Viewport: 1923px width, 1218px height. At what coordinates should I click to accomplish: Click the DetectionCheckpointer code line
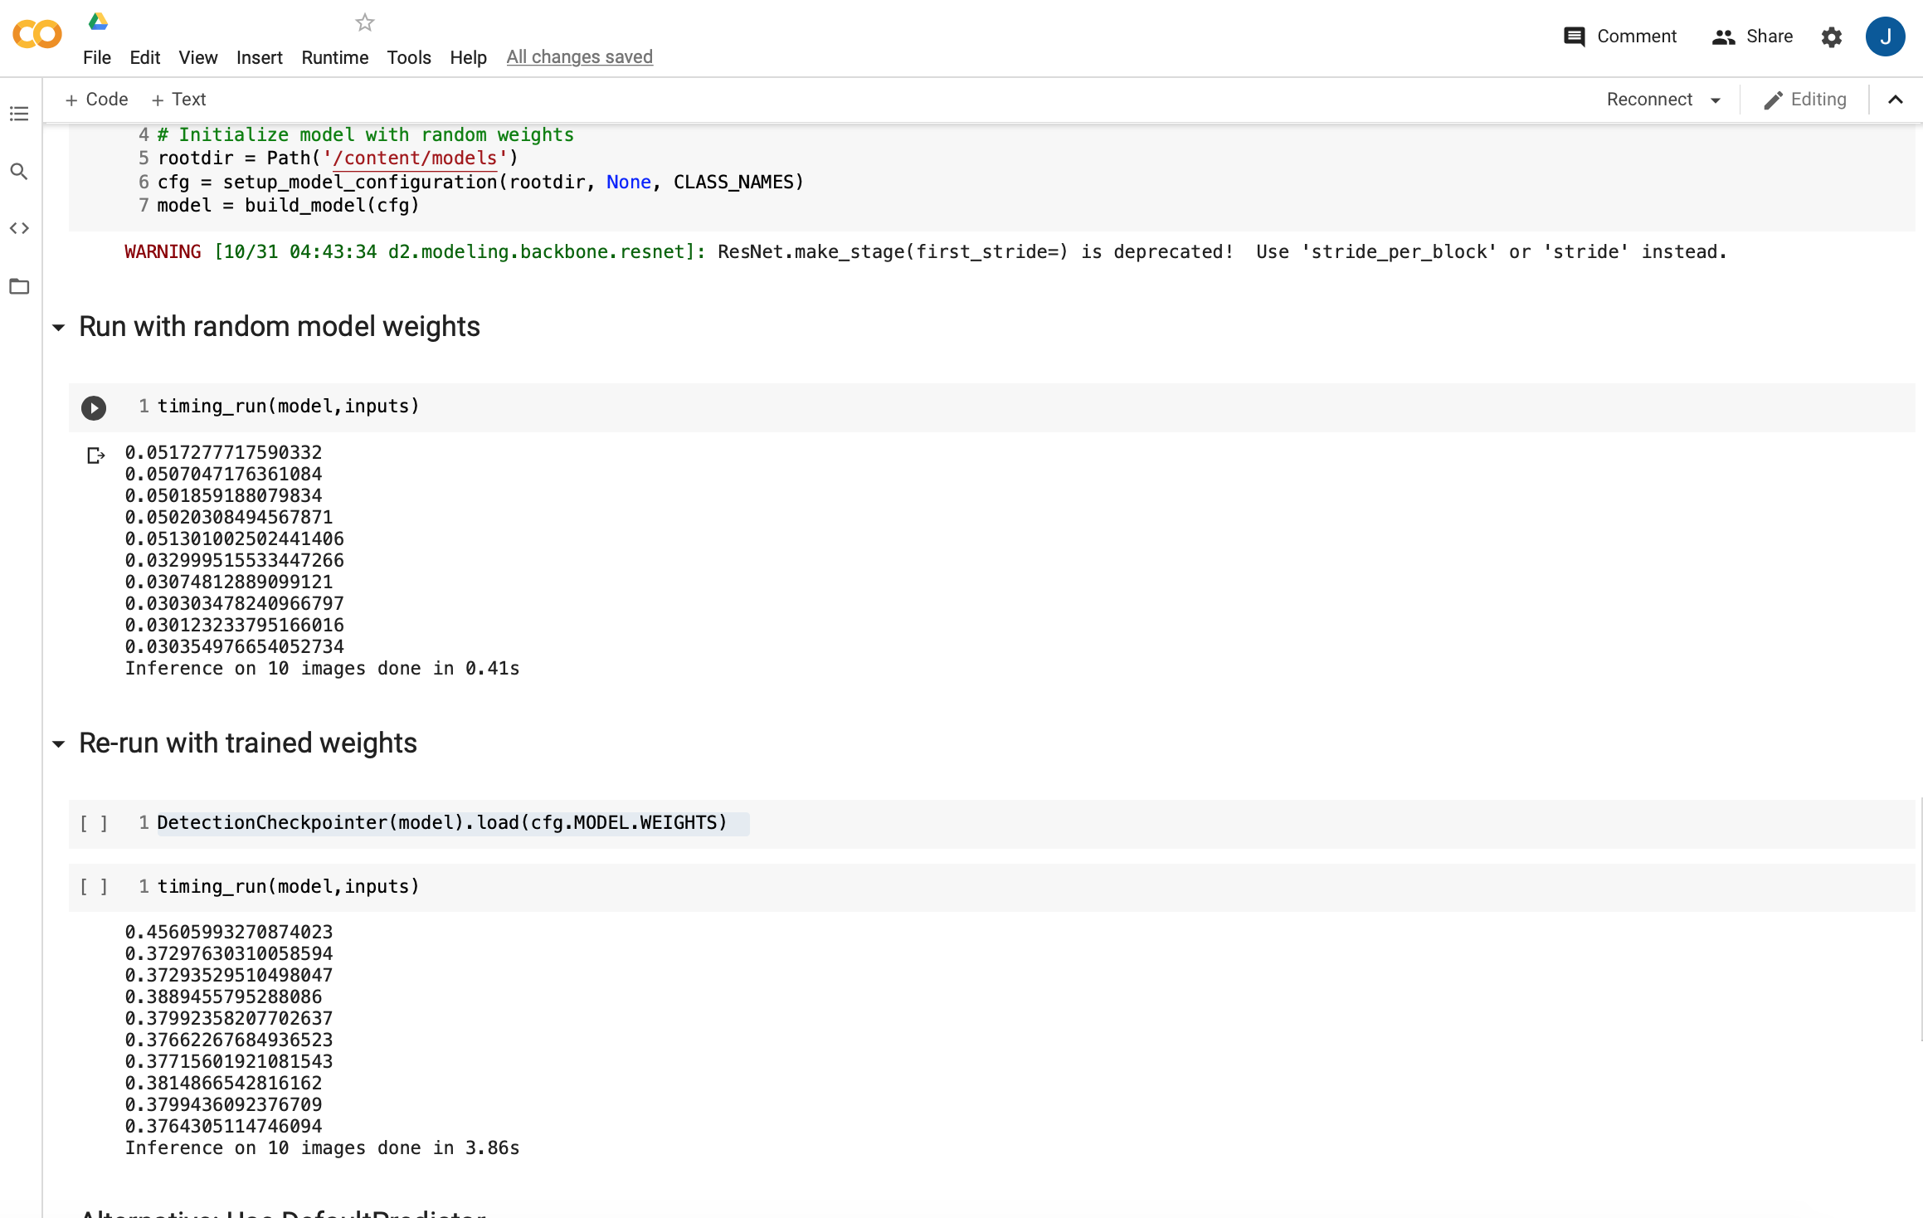coord(442,822)
